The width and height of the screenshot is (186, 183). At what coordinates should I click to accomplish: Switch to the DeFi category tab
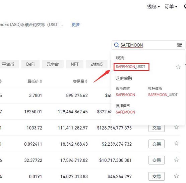[30, 64]
